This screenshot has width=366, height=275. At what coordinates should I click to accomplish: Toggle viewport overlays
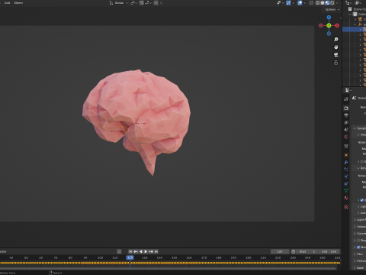point(300,3)
